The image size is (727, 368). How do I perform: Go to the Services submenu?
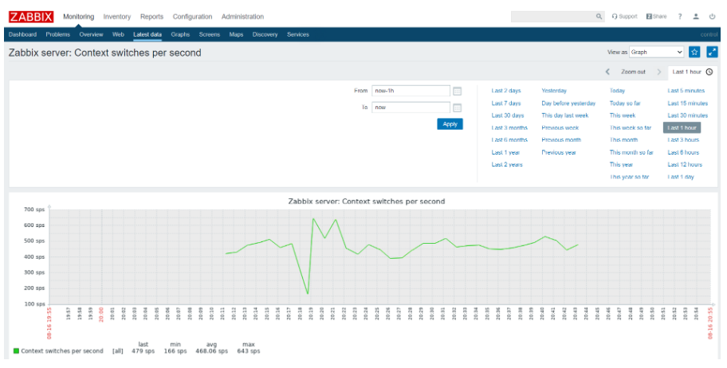coord(297,35)
